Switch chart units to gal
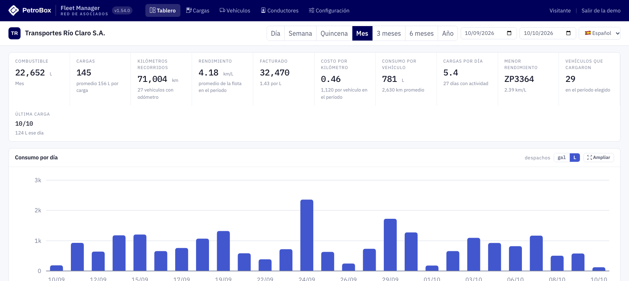 pos(562,158)
